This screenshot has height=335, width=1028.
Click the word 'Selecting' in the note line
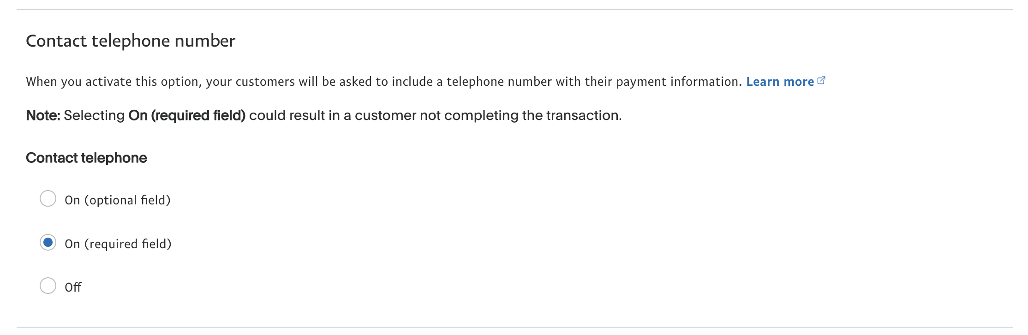click(x=94, y=115)
